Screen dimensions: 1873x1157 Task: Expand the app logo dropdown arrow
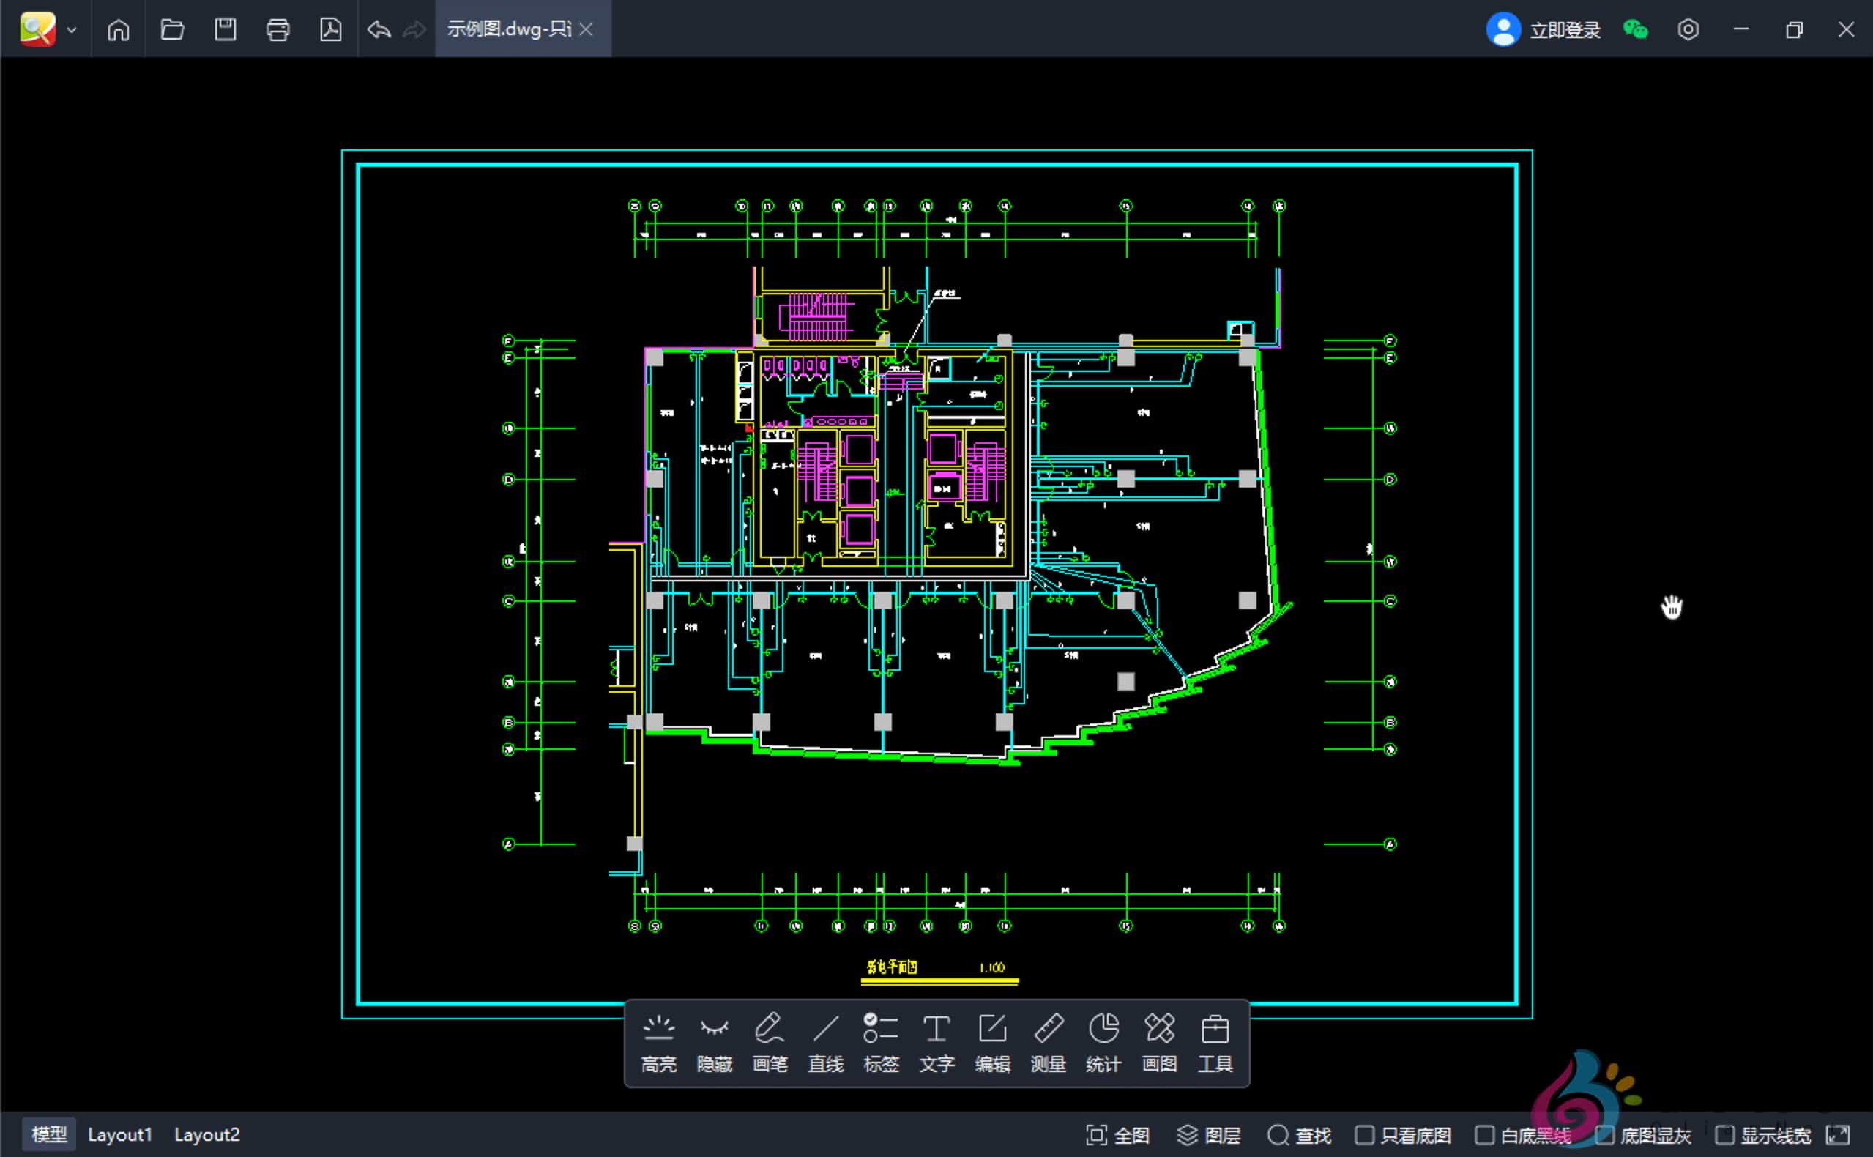[72, 30]
